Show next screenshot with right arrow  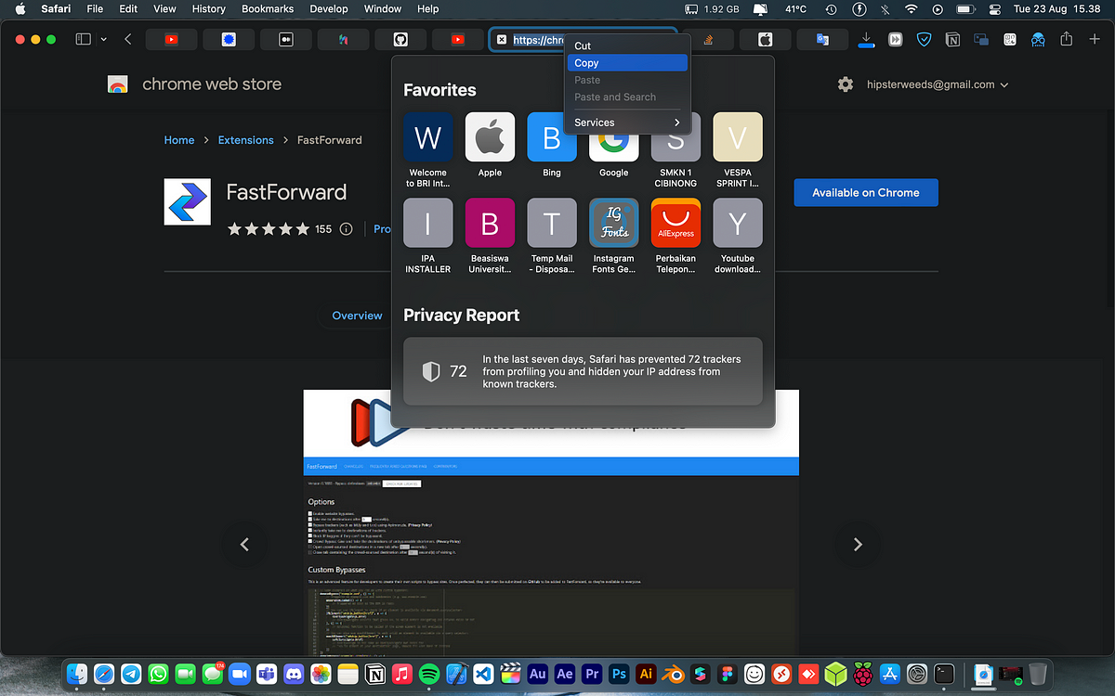click(858, 545)
